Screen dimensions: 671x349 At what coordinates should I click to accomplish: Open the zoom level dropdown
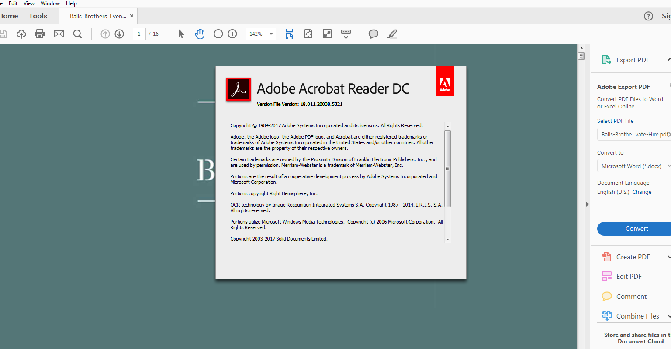(271, 34)
